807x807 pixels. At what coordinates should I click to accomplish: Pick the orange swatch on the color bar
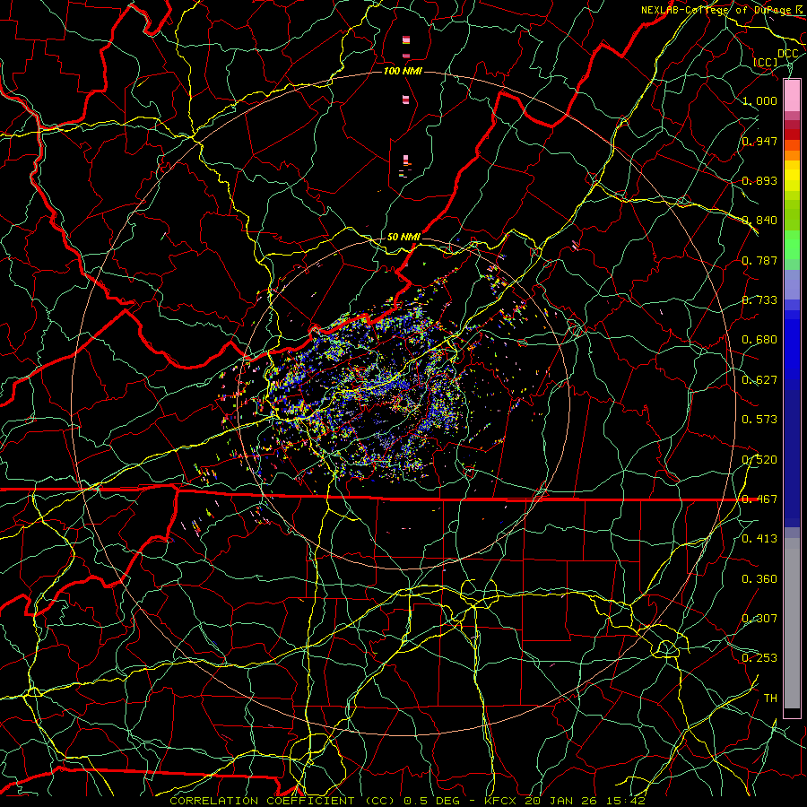click(792, 155)
